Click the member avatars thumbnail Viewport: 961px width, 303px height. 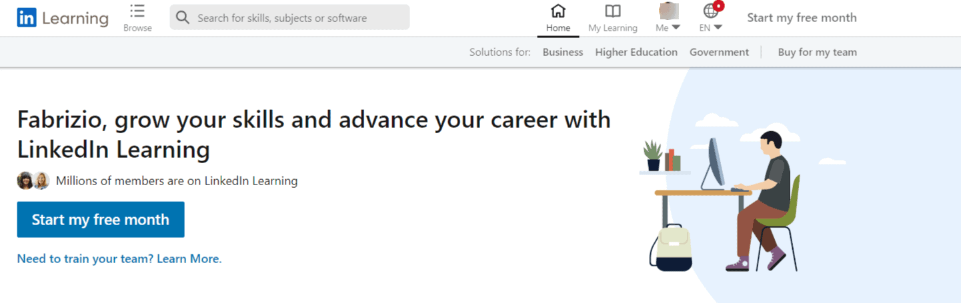33,180
